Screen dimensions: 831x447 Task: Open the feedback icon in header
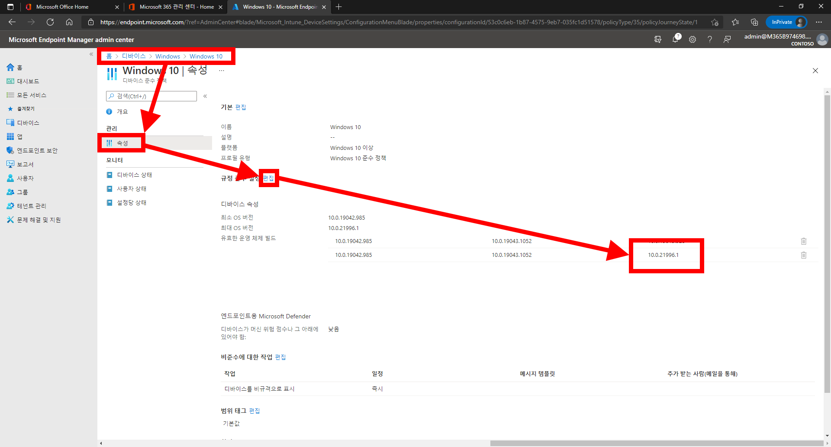(727, 39)
